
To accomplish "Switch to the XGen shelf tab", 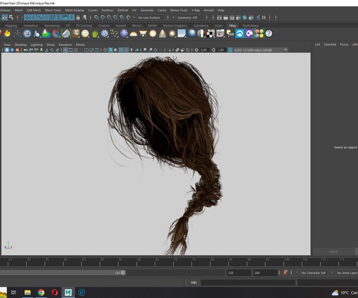I will click(x=218, y=26).
